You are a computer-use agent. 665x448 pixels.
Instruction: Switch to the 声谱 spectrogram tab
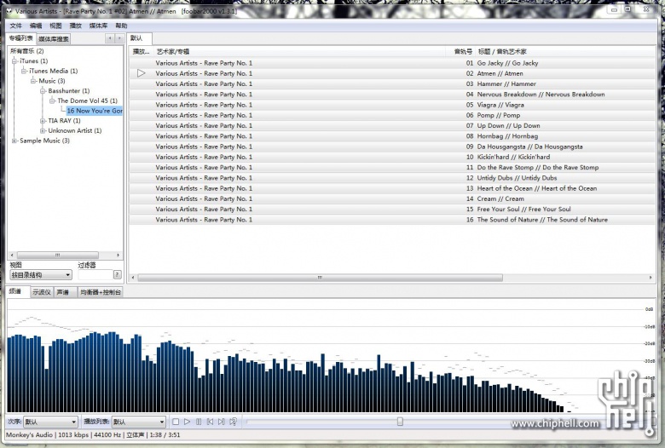(65, 292)
